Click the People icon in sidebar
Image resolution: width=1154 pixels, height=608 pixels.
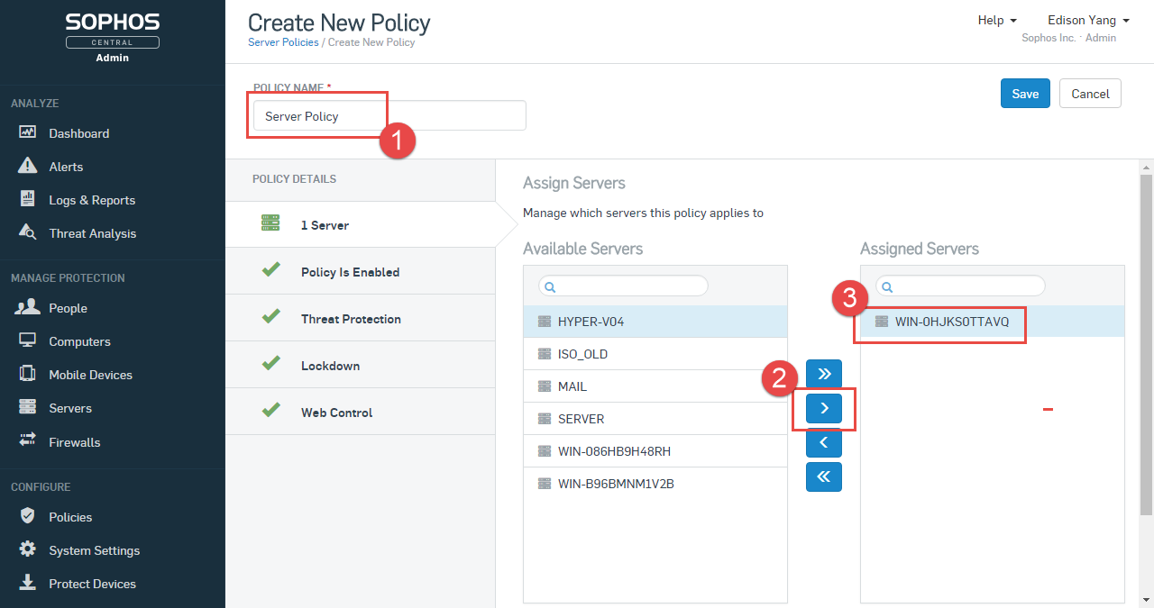[x=27, y=307]
